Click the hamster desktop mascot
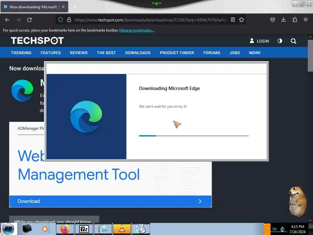This screenshot has height=235, width=313. [x=298, y=201]
